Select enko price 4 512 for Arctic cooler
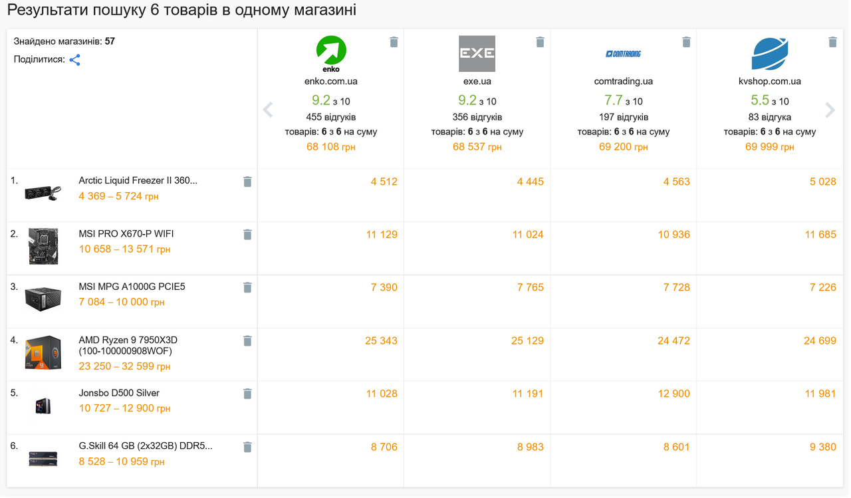This screenshot has width=851, height=498. click(x=384, y=182)
